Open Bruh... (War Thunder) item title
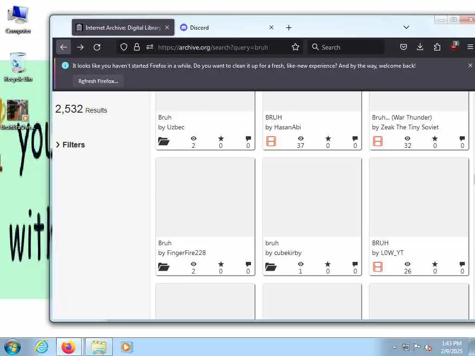Viewport: 475px width, 356px height. click(x=402, y=117)
